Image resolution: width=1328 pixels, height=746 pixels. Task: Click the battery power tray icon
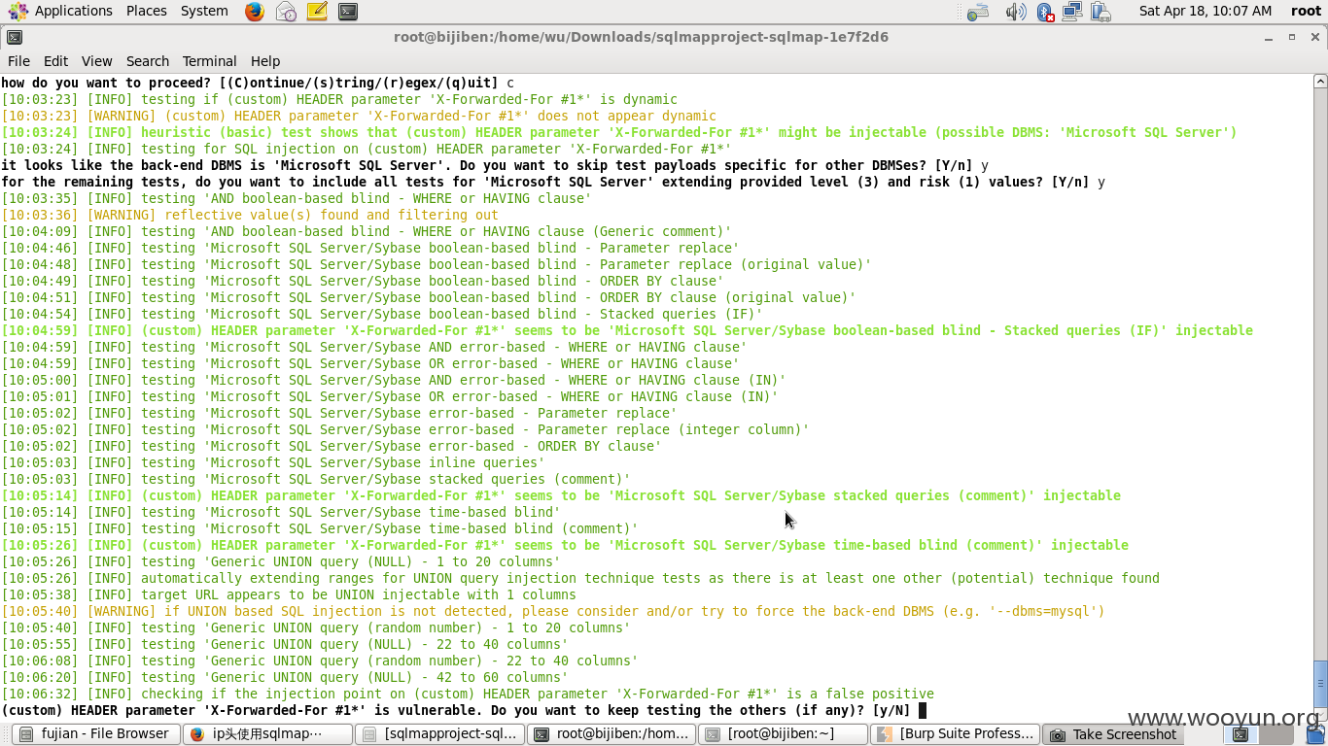coord(1101,12)
